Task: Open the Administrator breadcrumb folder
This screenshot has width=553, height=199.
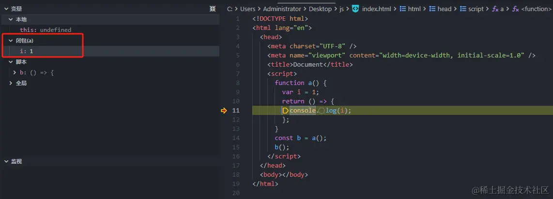Action: coord(282,9)
